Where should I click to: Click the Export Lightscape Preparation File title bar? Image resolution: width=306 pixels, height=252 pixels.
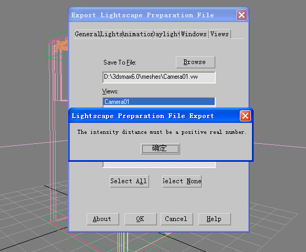click(x=152, y=15)
